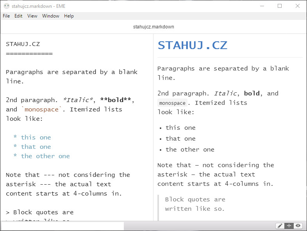Switch to preview-only mode with eye icon
The height and width of the screenshot is (231, 307).
[x=298, y=226]
